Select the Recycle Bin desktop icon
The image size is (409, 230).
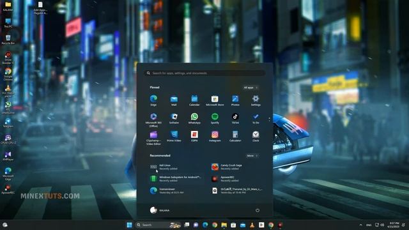(x=8, y=40)
